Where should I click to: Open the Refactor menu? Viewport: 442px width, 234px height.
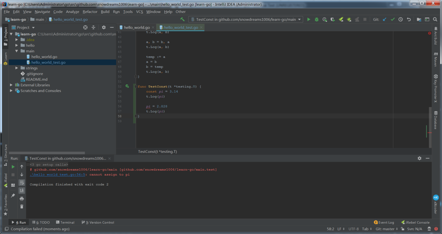[90, 11]
